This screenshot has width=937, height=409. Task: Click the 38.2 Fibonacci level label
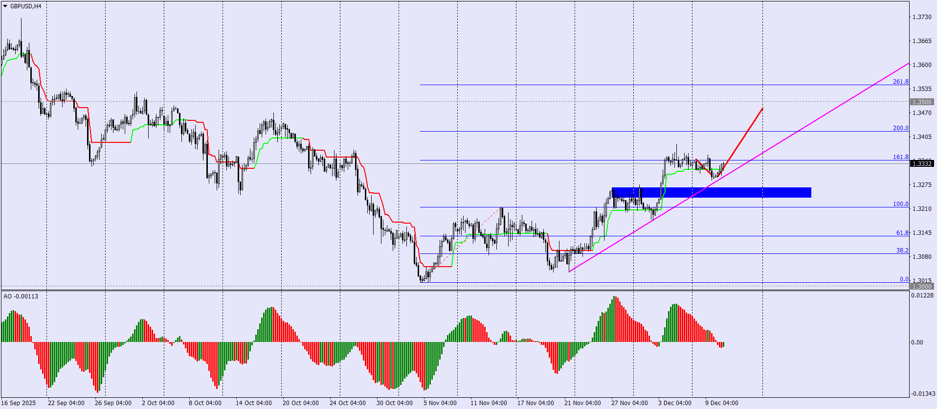tap(902, 250)
